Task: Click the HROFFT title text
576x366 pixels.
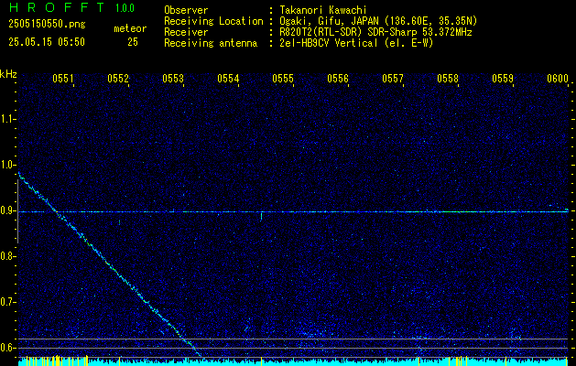Action: coord(56,7)
